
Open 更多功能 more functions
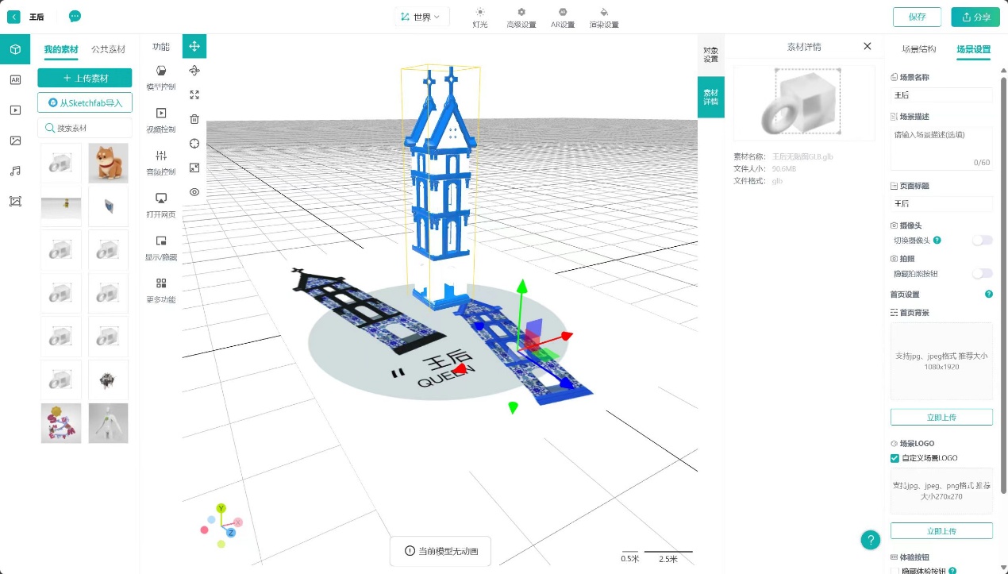[161, 289]
